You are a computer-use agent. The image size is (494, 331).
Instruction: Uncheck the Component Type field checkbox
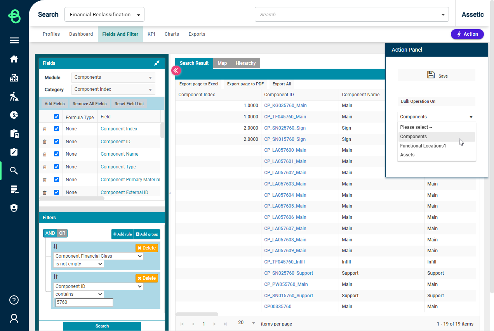point(56,167)
